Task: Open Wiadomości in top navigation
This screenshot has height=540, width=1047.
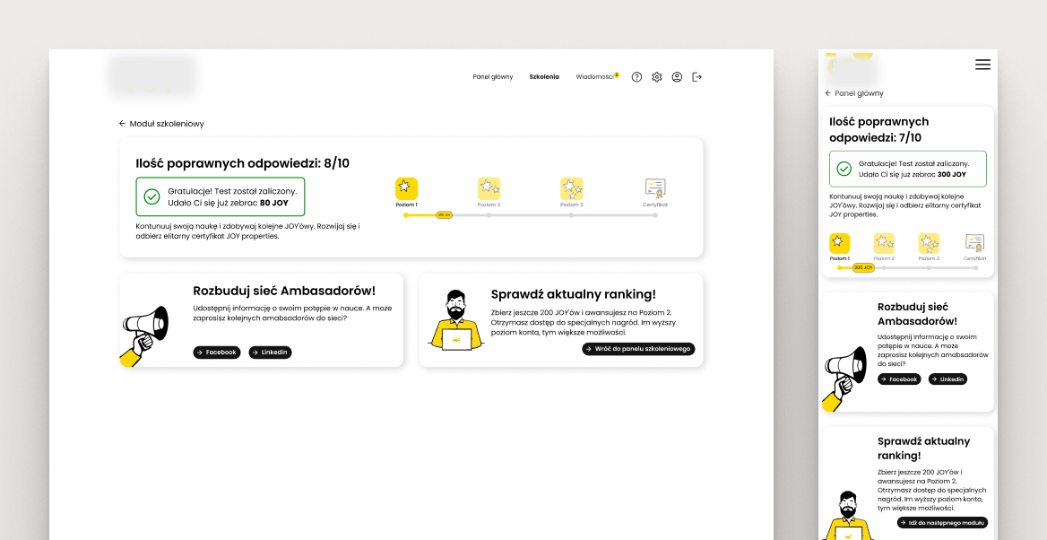Action: point(595,77)
